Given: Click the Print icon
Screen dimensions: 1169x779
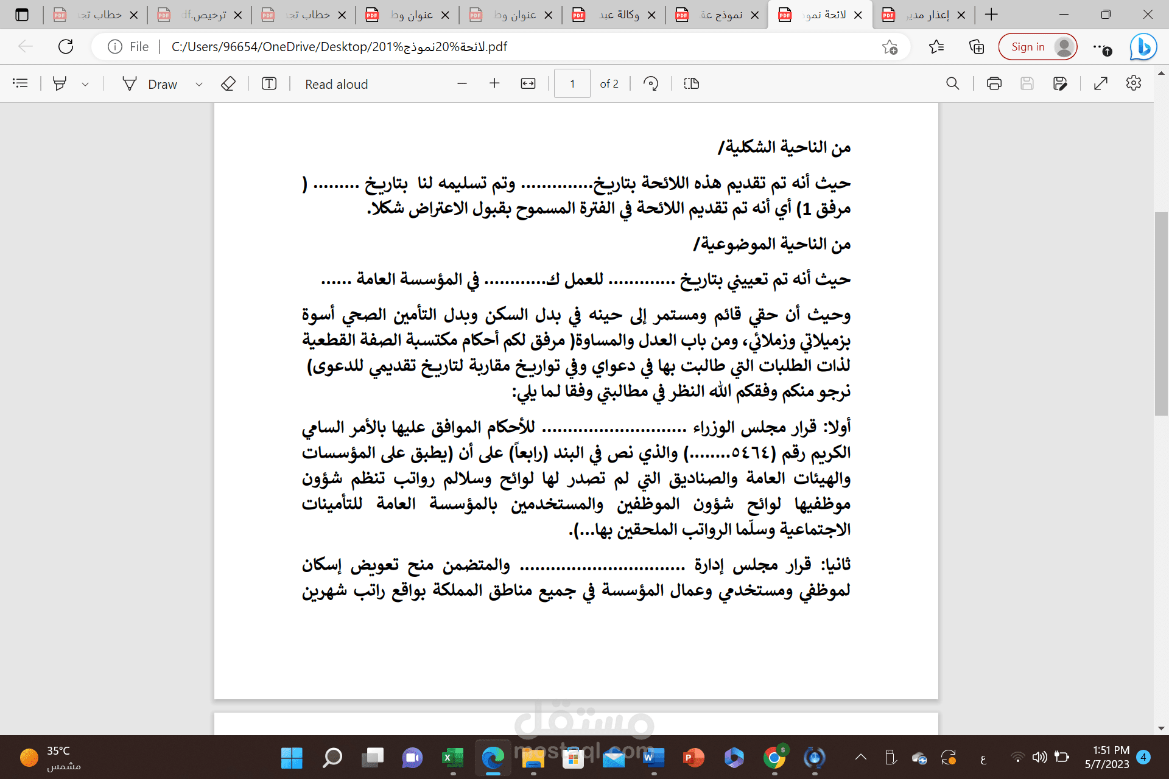Looking at the screenshot, I should 994,84.
